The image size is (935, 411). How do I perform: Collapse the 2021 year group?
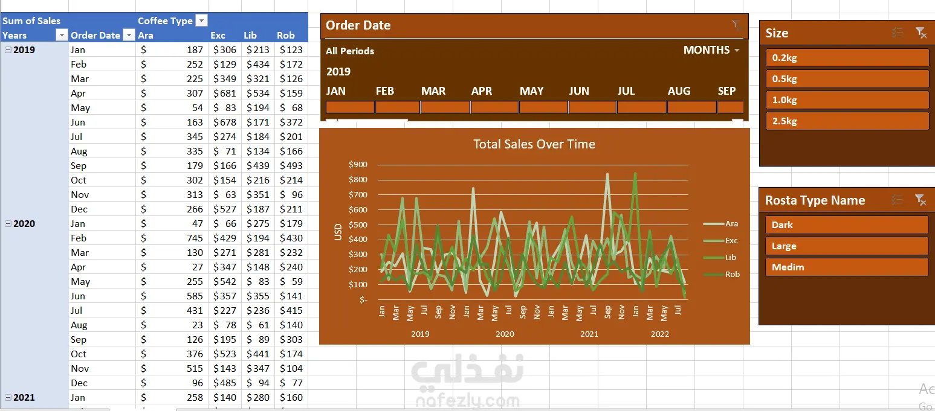point(8,398)
